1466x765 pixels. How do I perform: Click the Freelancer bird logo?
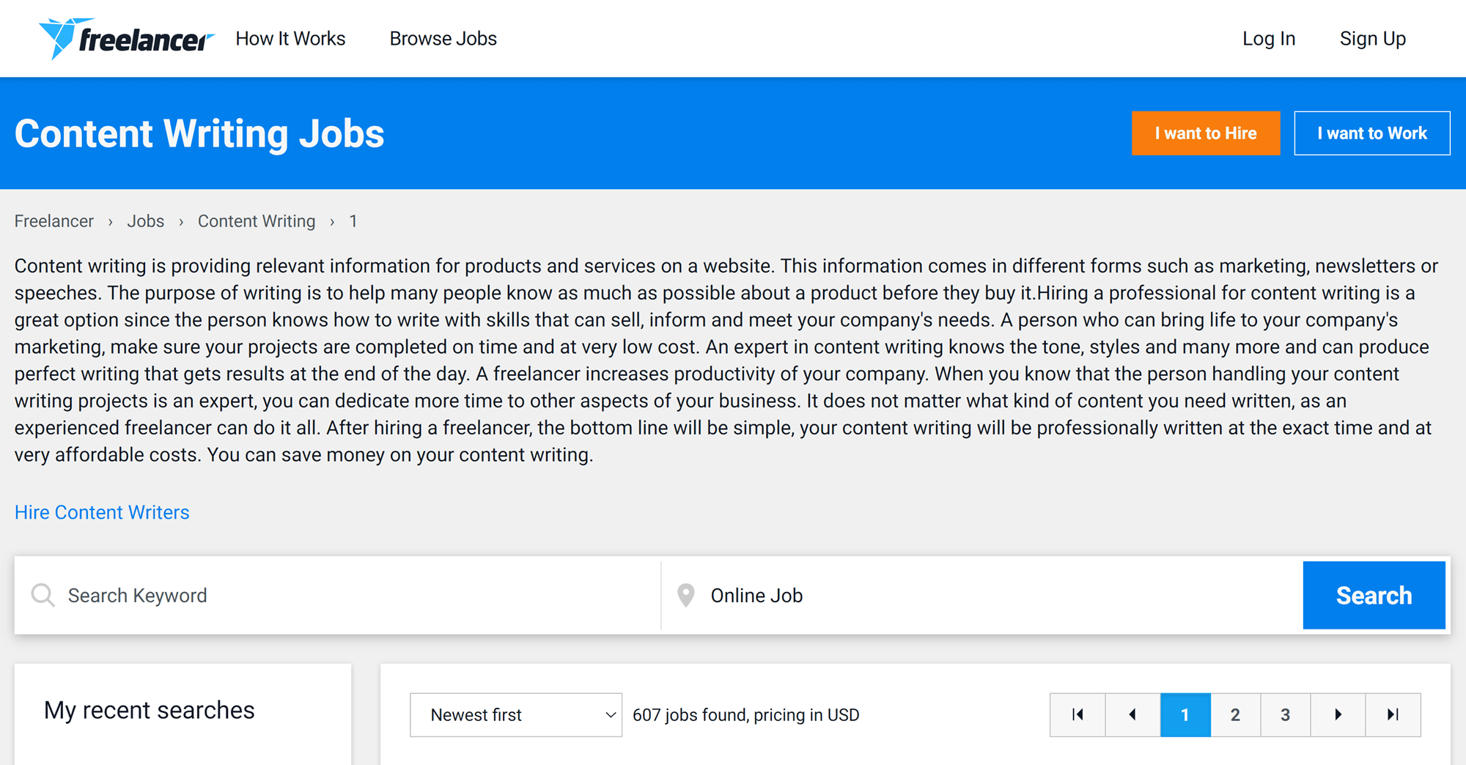125,39
